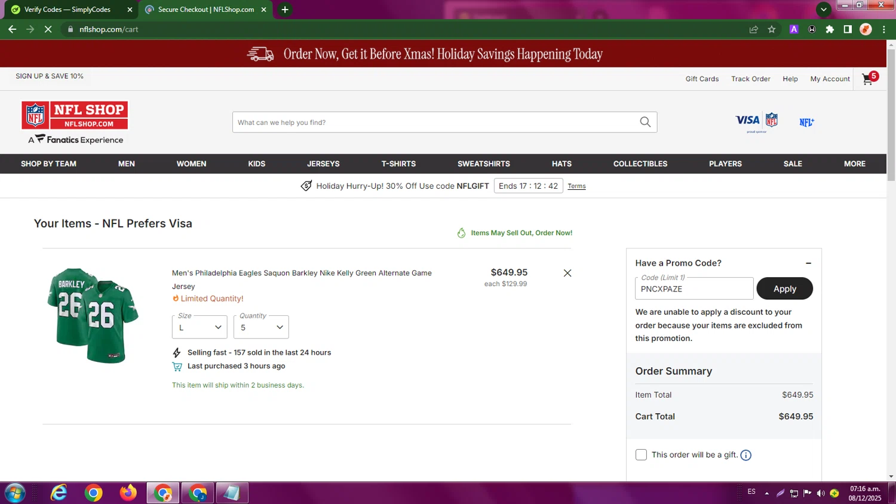Open the shopping cart icon
This screenshot has height=504, width=896.
(869, 78)
